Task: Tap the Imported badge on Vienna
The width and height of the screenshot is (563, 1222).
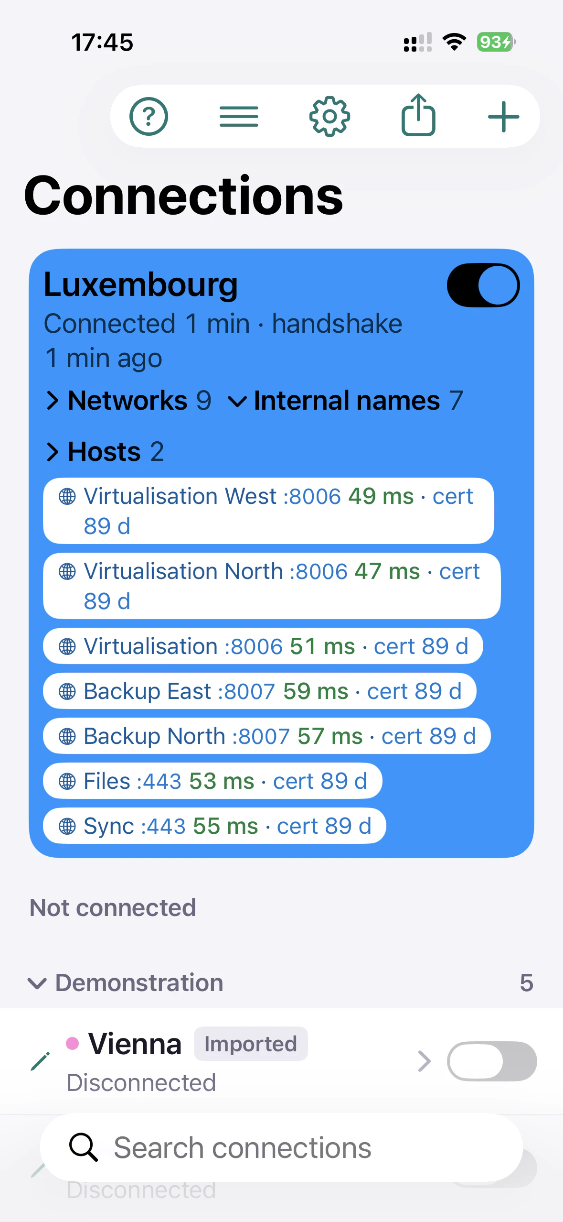Action: (251, 1044)
